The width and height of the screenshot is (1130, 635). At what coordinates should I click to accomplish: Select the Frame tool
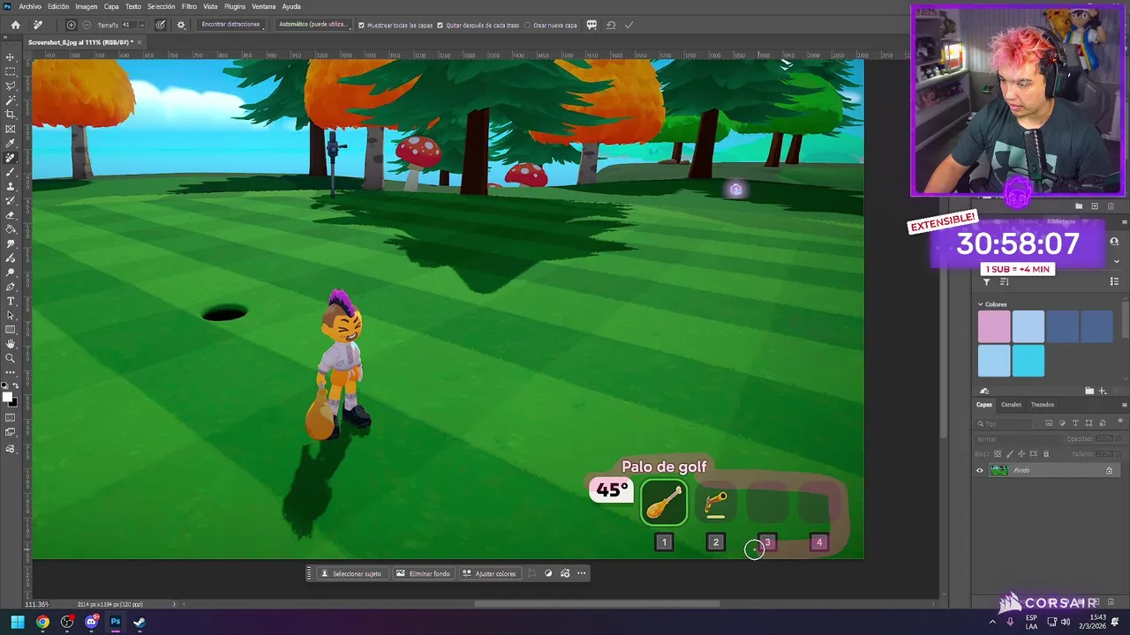(x=11, y=129)
